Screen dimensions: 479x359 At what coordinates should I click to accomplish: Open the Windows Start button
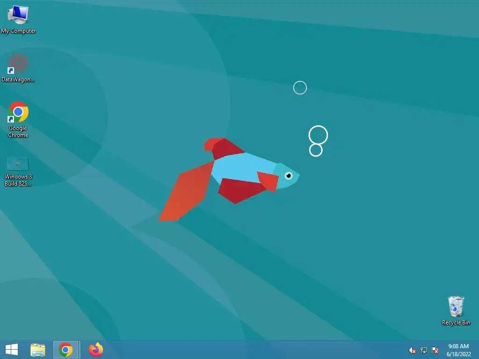pos(12,350)
